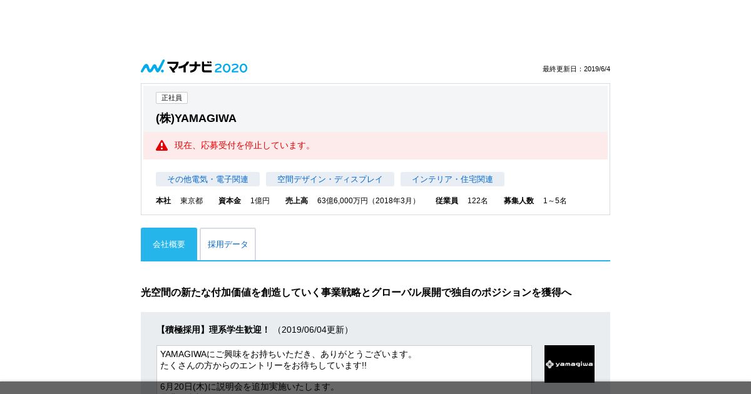Click inside the YAMAGIWA message text box

[344, 370]
